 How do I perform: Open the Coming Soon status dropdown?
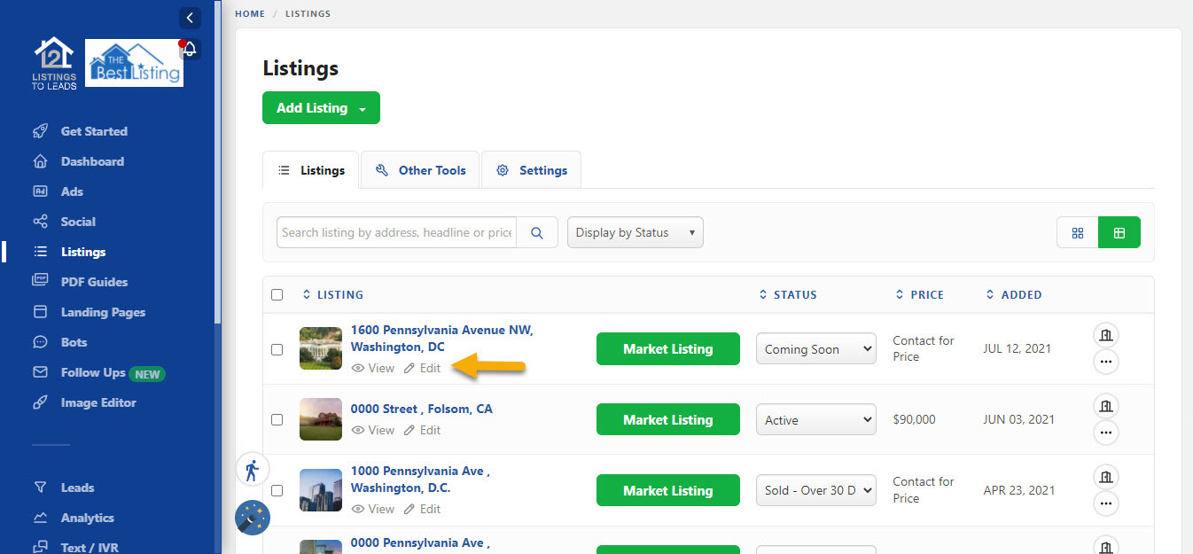815,348
